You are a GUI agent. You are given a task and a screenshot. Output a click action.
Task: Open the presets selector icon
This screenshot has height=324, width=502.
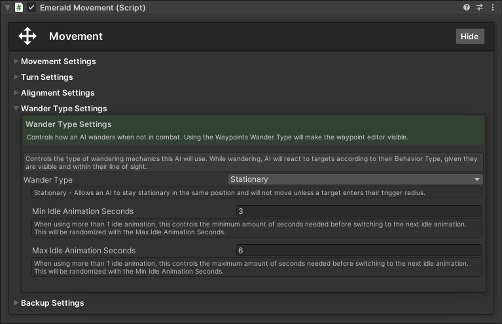(480, 8)
